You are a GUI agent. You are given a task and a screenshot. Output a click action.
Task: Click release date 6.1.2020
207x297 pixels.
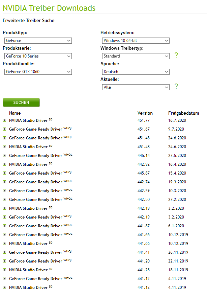(x=176, y=226)
